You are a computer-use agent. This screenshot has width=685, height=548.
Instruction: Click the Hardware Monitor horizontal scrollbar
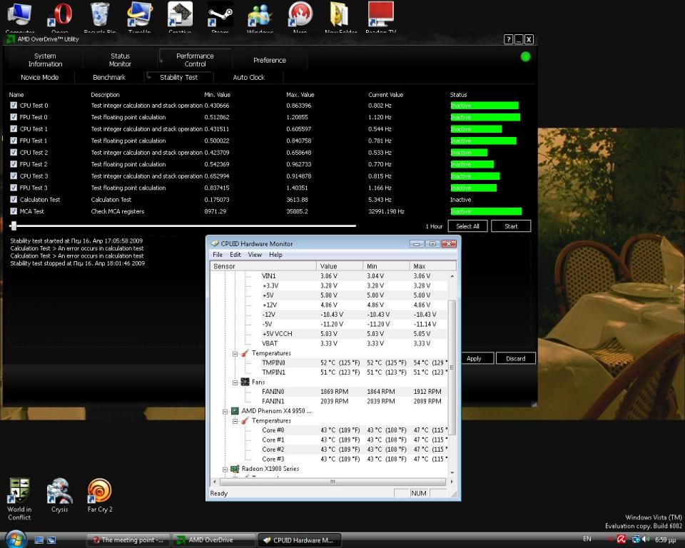[x=333, y=482]
